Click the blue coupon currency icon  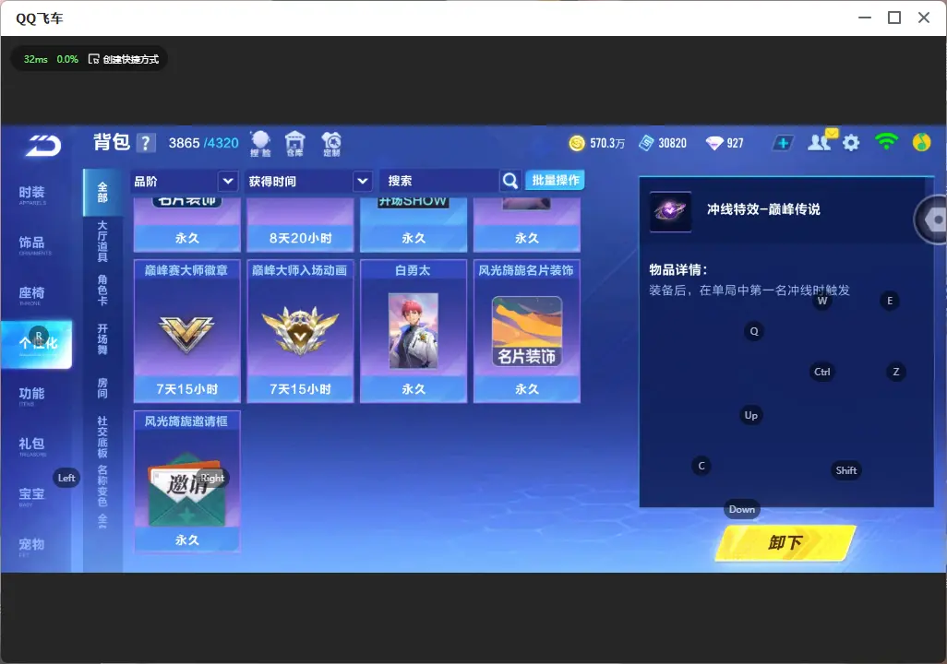click(x=646, y=143)
